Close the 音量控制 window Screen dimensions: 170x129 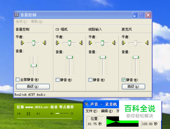[x=148, y=15]
